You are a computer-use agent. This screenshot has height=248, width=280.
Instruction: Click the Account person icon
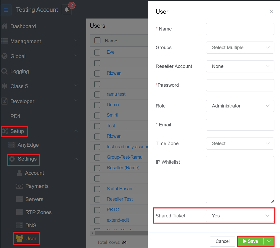click(19, 173)
